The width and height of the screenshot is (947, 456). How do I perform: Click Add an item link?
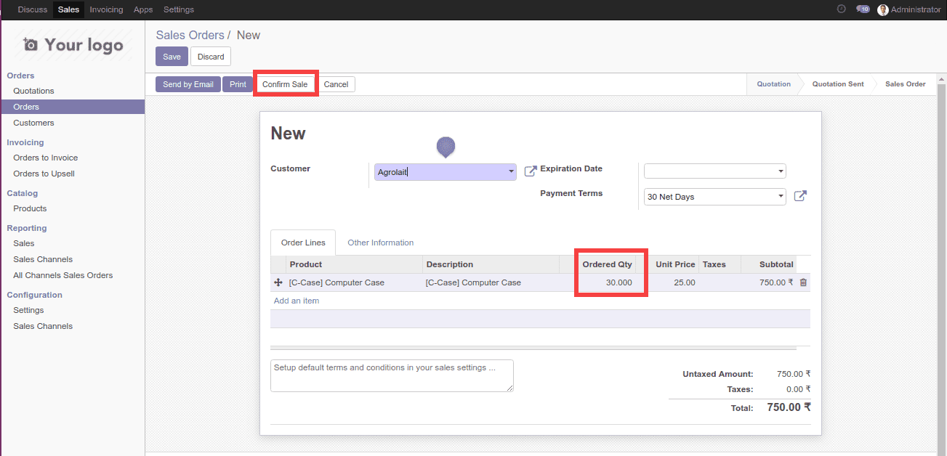click(297, 301)
